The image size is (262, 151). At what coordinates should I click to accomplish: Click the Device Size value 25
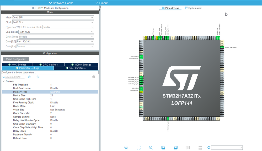pos(51,95)
